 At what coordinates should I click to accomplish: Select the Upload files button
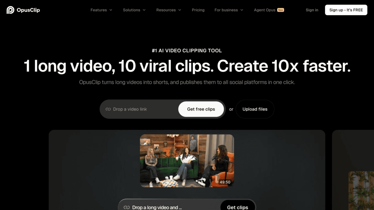tap(255, 109)
